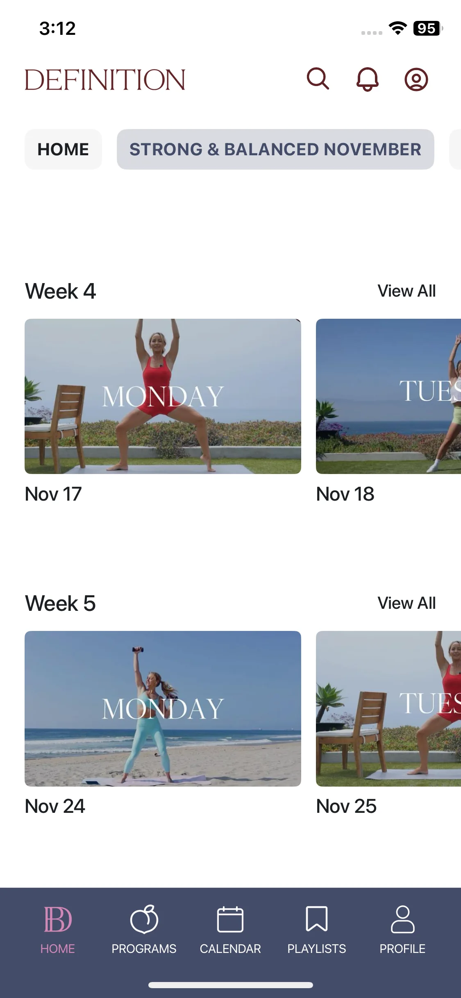Open Week 4 Tuesday workout thumbnail

(388, 396)
